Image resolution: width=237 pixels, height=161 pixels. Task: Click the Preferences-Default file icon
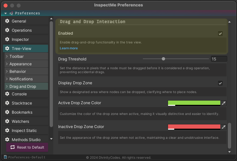pyautogui.click(x=5, y=157)
